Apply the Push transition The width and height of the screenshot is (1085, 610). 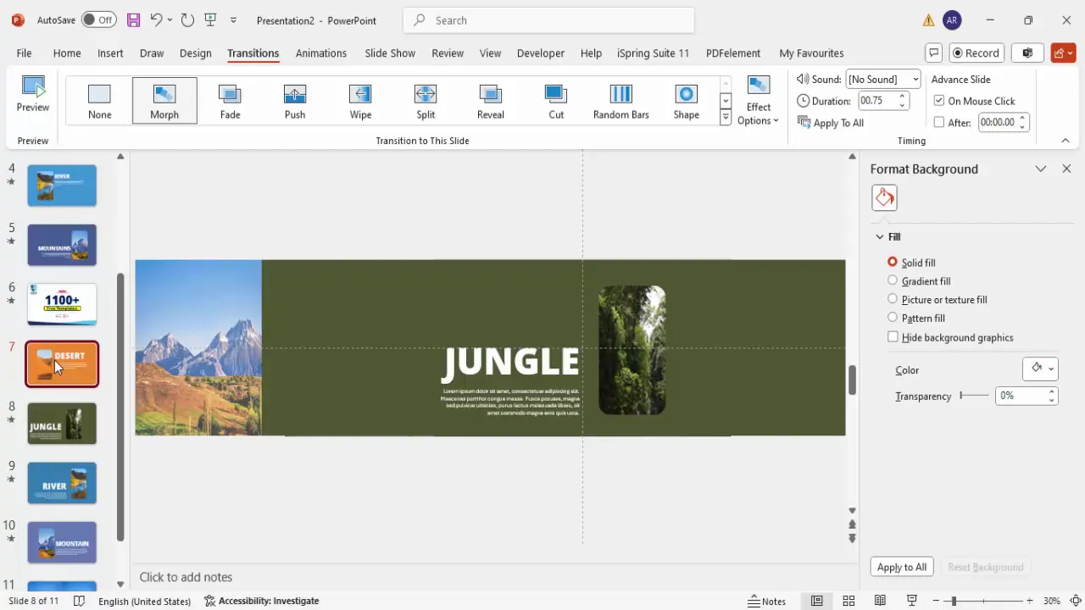pyautogui.click(x=295, y=101)
